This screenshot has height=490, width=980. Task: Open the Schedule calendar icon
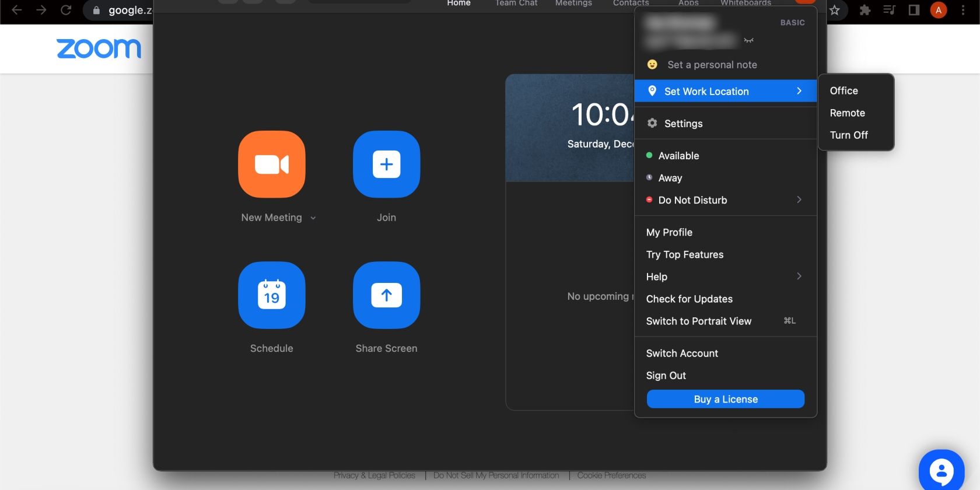pos(271,295)
